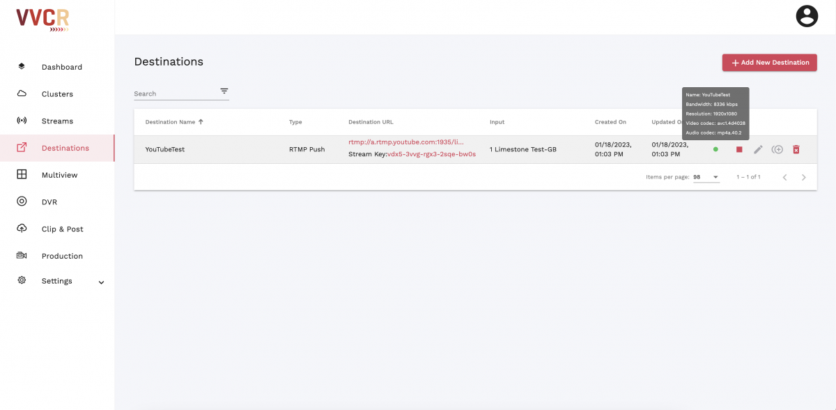This screenshot has height=410, width=836.
Task: Click the Dashboard layers icon
Action: click(x=22, y=66)
